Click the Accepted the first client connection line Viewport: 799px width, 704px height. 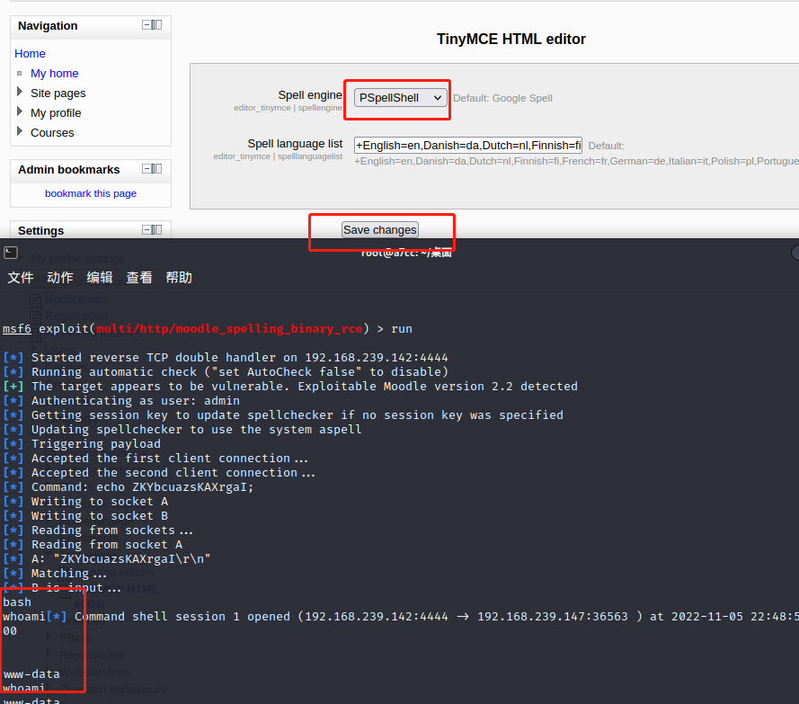pos(155,459)
